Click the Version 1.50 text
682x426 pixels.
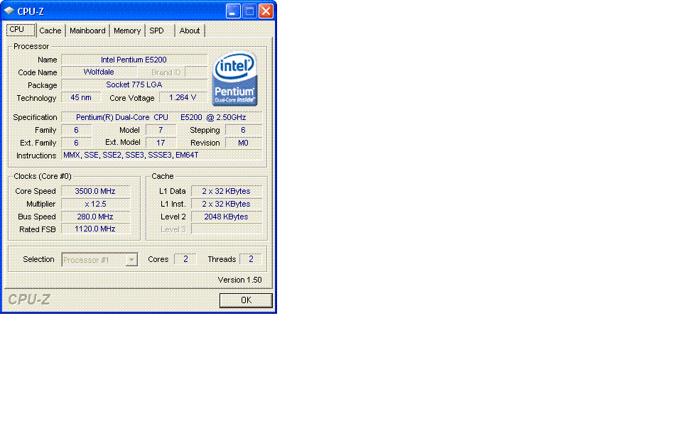point(239,280)
